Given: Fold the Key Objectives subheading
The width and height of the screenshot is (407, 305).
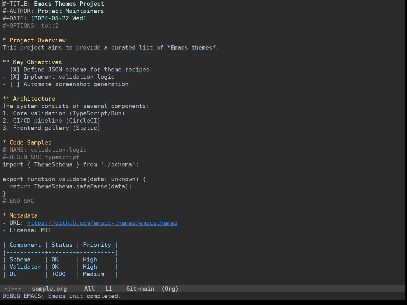Looking at the screenshot, I should tap(32, 62).
